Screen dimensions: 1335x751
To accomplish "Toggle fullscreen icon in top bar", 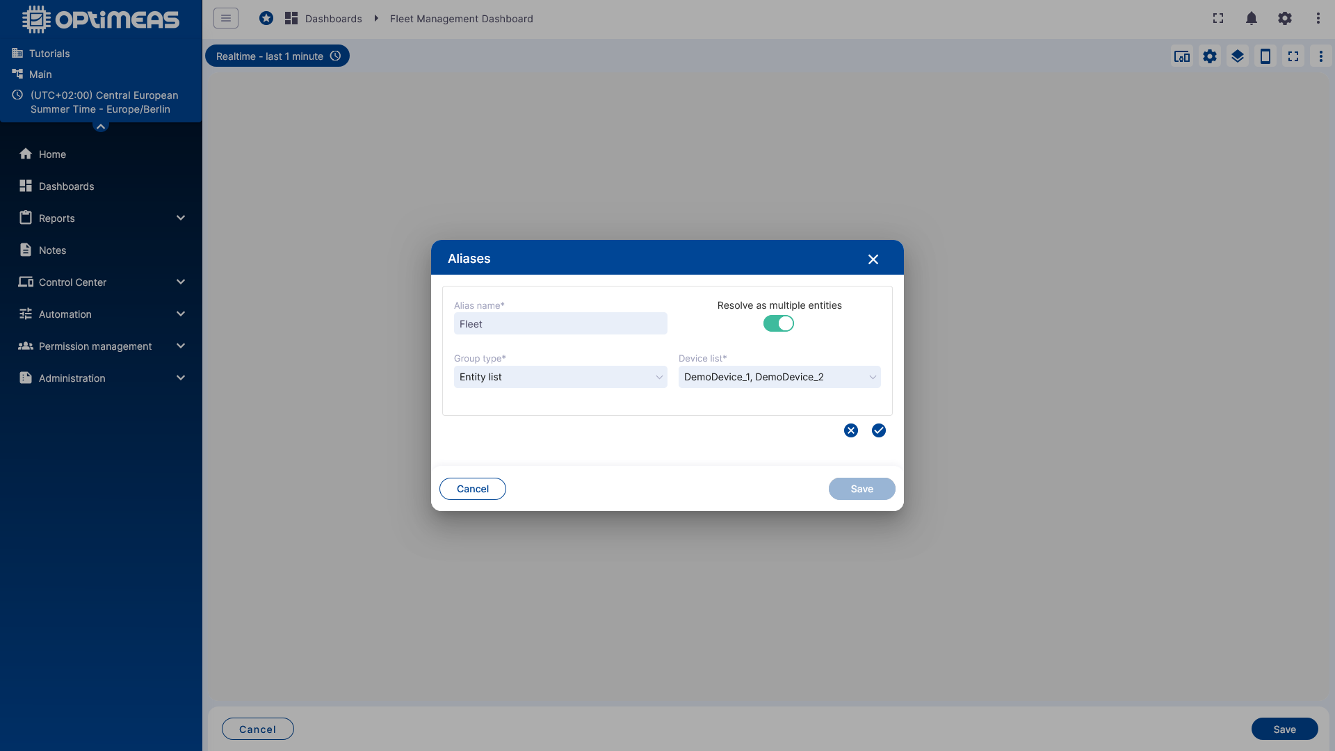I will (1218, 19).
